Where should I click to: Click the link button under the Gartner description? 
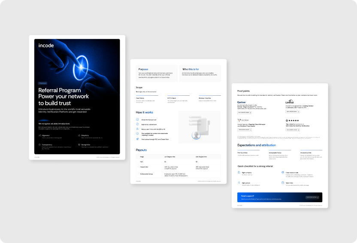245,112
